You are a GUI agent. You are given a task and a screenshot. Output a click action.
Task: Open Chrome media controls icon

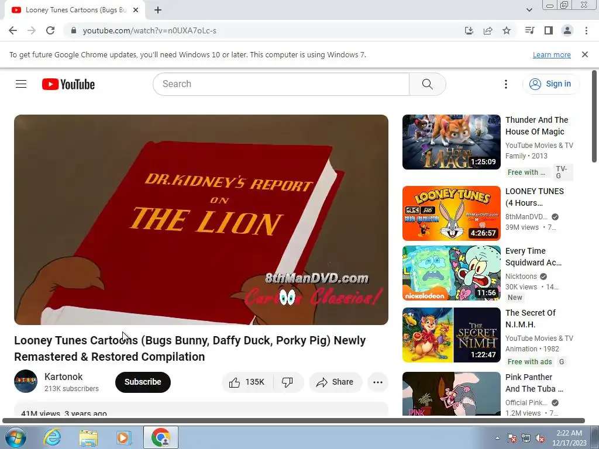point(529,30)
